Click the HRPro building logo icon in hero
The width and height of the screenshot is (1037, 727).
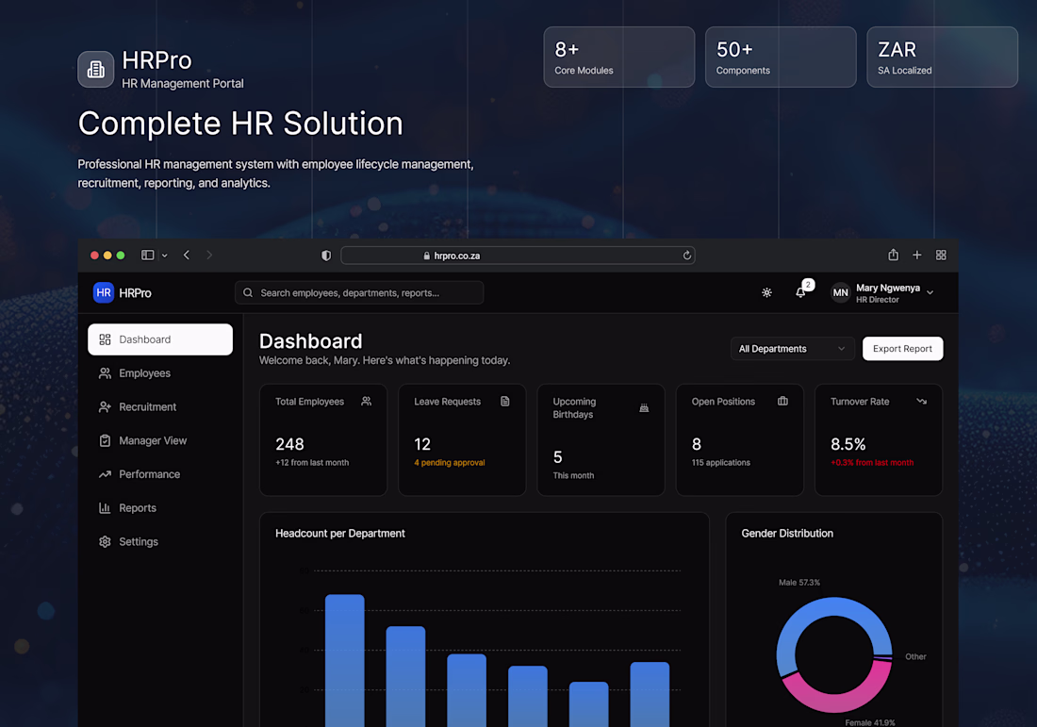click(x=96, y=69)
